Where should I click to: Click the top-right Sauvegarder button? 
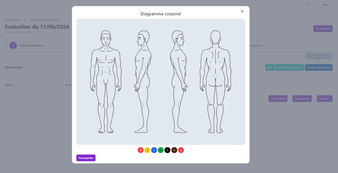[323, 29]
